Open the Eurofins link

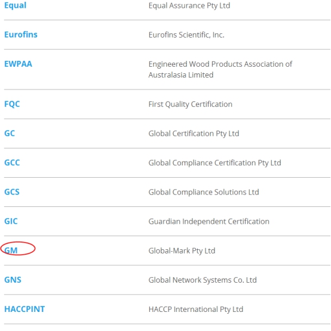coord(21,35)
